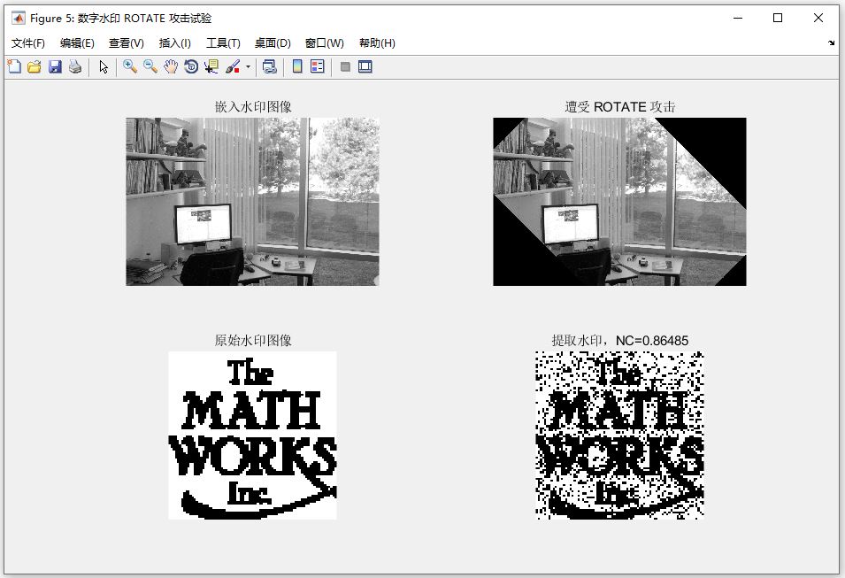The height and width of the screenshot is (578, 845).
Task: Insert a legend from the toolbar
Action: click(318, 67)
